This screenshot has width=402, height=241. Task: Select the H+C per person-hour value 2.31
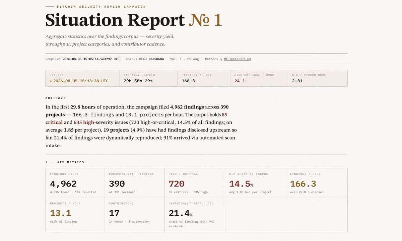pos(297,81)
